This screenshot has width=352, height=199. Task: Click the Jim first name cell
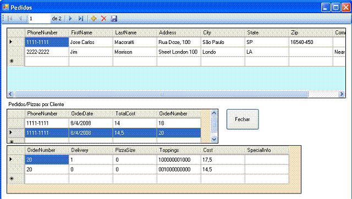tap(91, 52)
